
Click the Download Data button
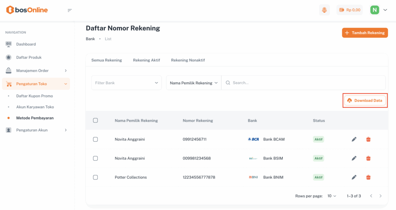(365, 100)
